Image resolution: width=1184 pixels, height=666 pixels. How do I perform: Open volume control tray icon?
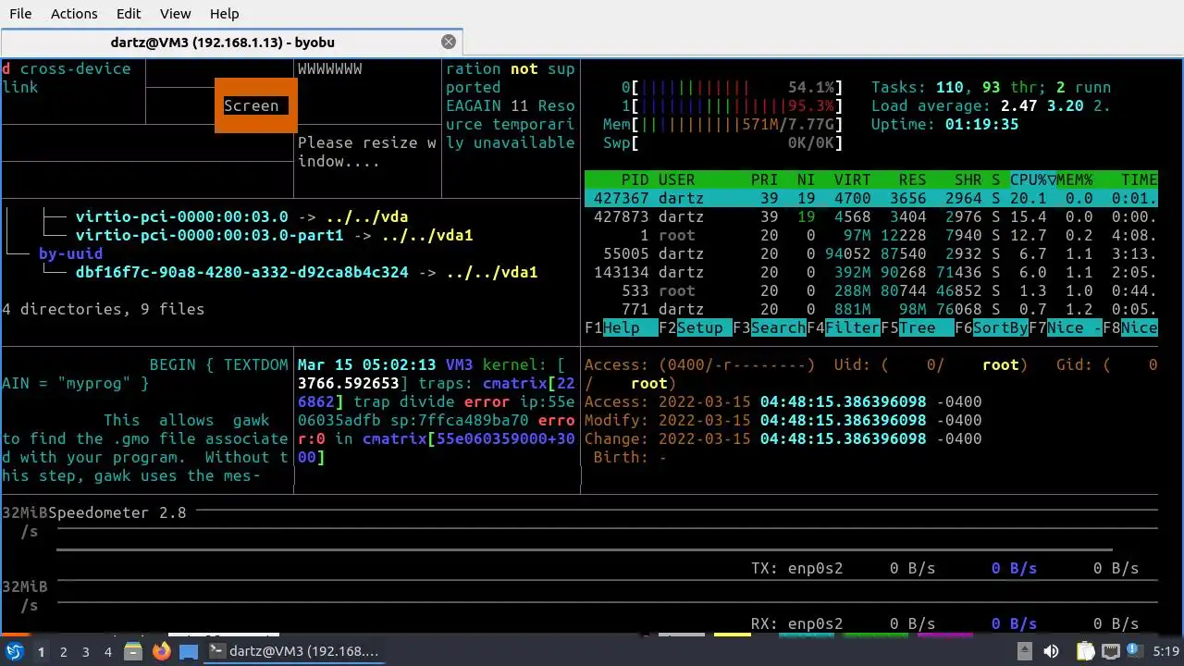[1053, 651]
